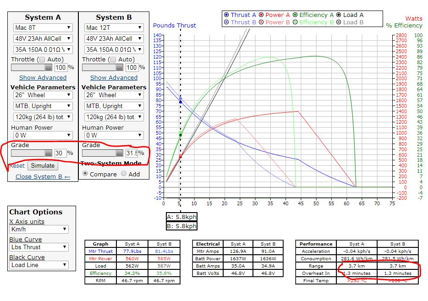Enable Auto throttle checkbox in System B
Viewport: 428px width, 301px height.
coord(113,59)
